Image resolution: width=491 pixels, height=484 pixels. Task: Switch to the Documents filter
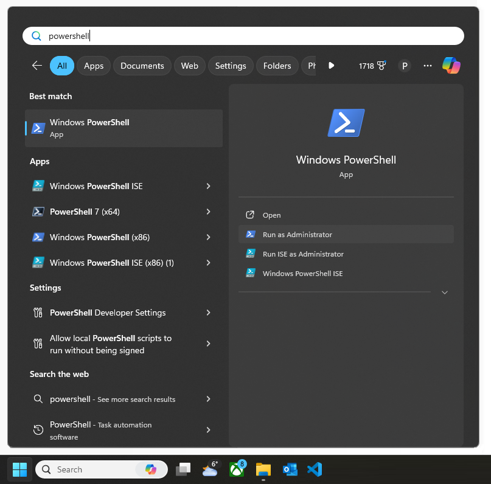click(x=142, y=65)
